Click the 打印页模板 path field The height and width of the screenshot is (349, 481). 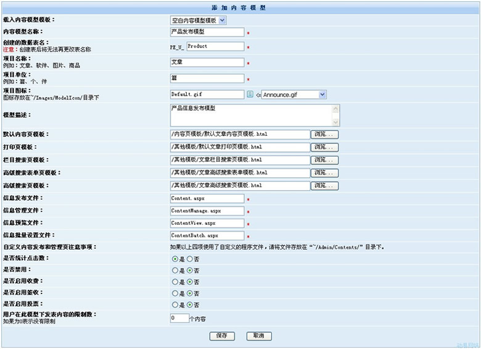click(x=240, y=147)
